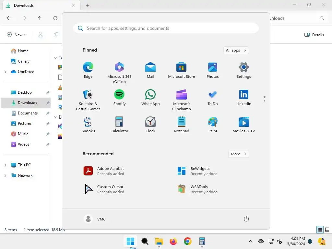Viewport: 332px width, 249px height.
Task: Click the Windows Start button on taskbar
Action: pos(130,241)
